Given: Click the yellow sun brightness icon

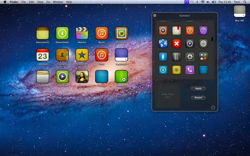Looking at the screenshot, I should 177,70.
